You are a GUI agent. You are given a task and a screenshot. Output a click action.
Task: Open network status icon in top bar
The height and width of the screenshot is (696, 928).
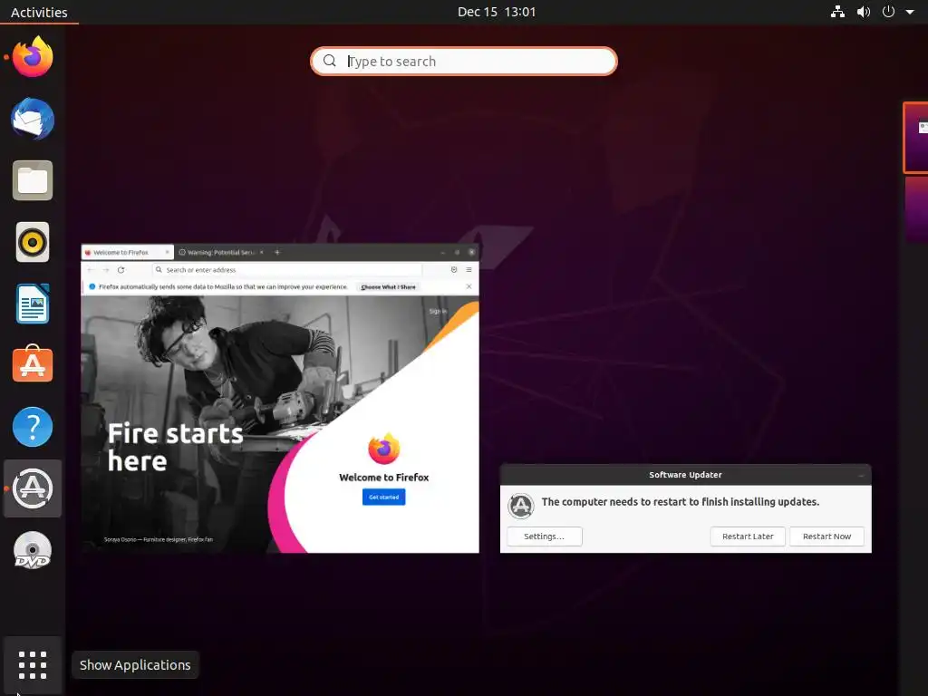[837, 12]
